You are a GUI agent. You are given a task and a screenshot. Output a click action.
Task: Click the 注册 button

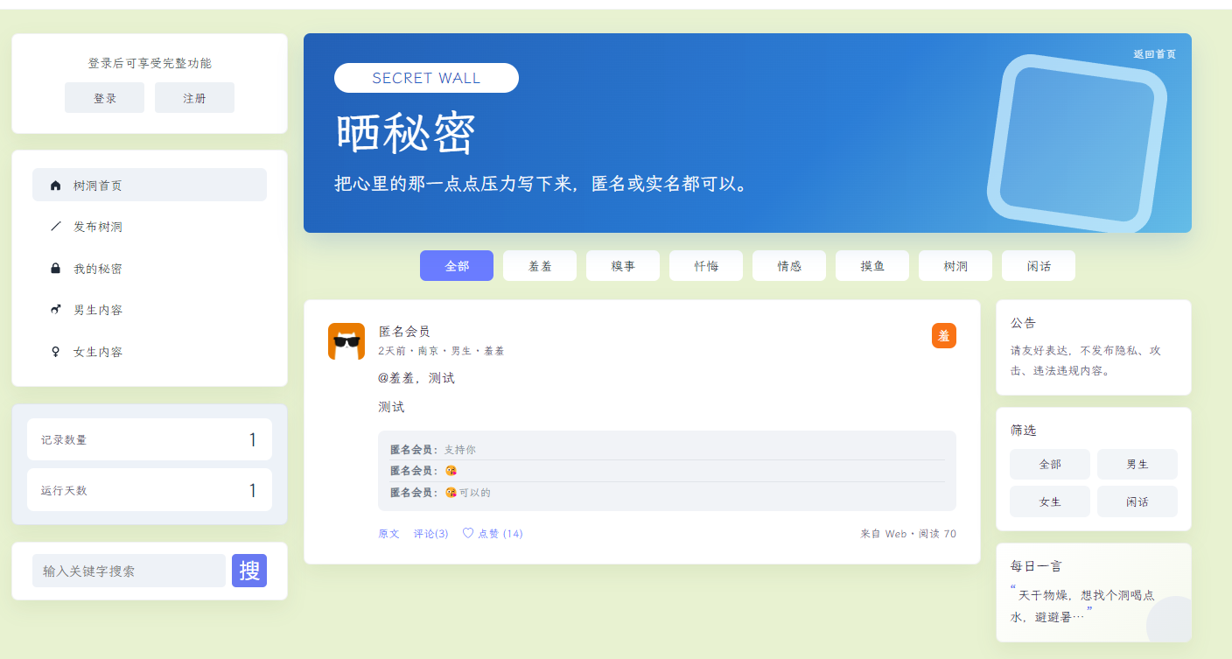tap(194, 98)
